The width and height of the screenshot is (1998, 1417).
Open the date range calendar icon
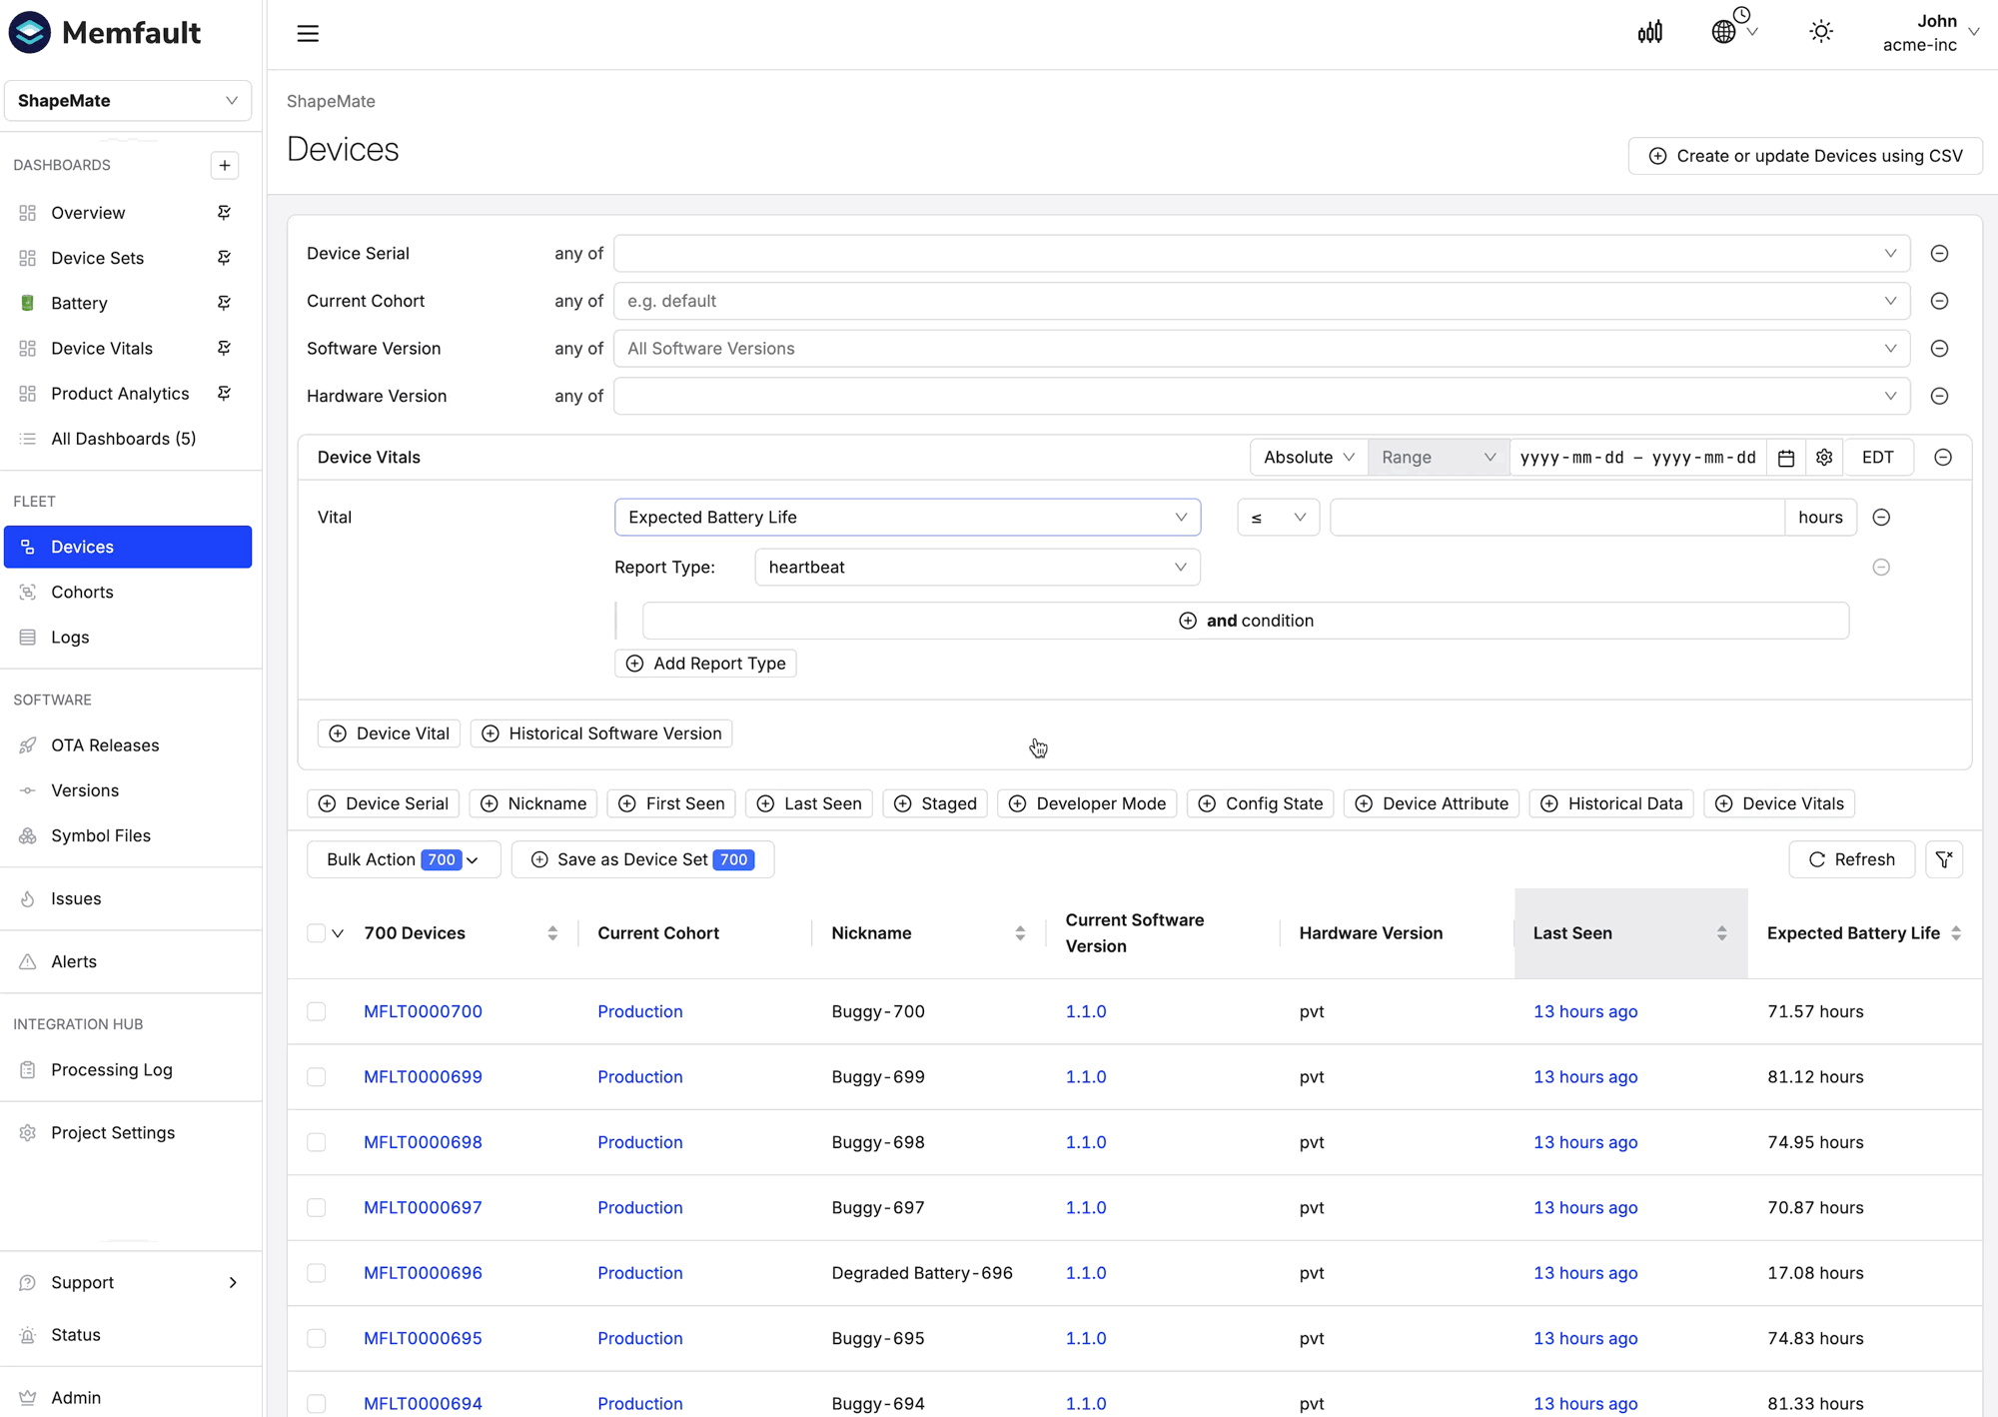(1786, 458)
